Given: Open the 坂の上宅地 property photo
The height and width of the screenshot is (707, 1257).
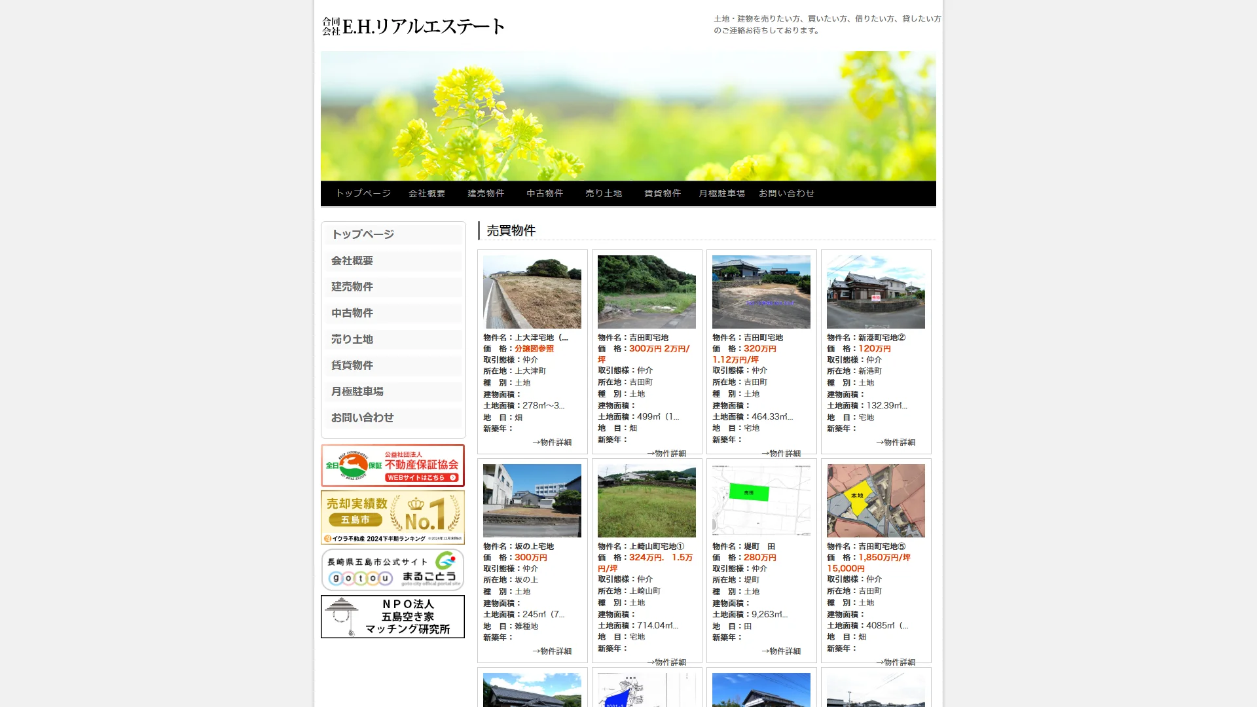Looking at the screenshot, I should click(x=532, y=501).
